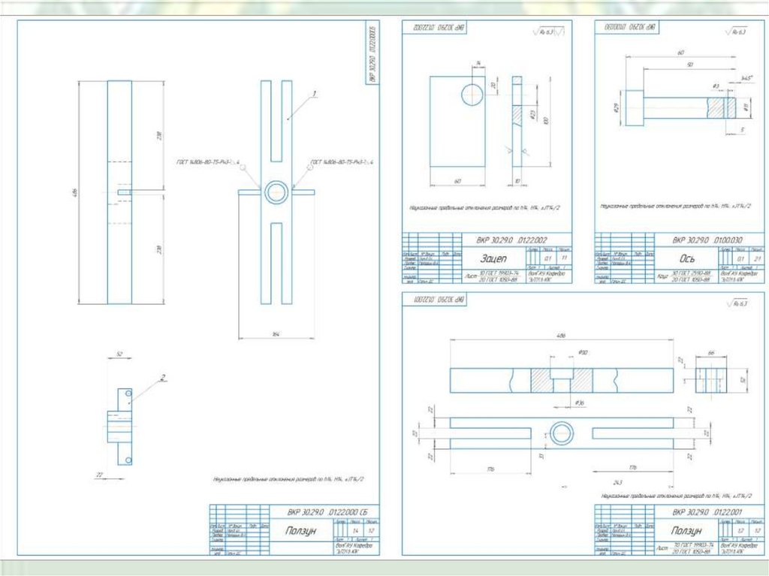The image size is (769, 576).
Task: Click the tolerance note on the Ось sheet
Action: (675, 206)
